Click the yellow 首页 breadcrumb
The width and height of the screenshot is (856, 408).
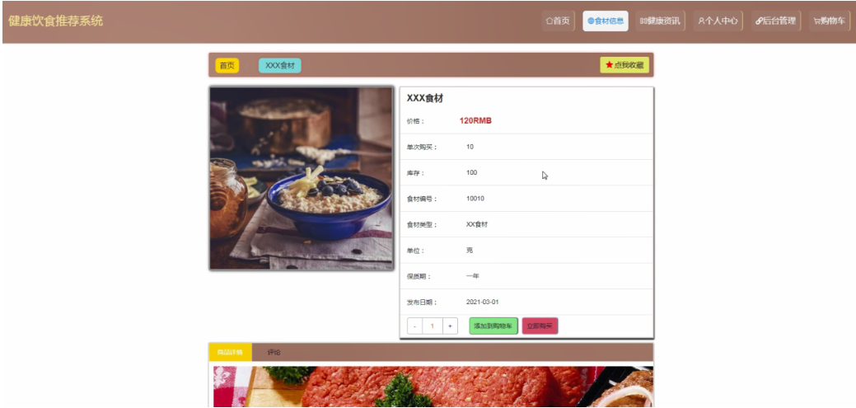click(x=227, y=66)
